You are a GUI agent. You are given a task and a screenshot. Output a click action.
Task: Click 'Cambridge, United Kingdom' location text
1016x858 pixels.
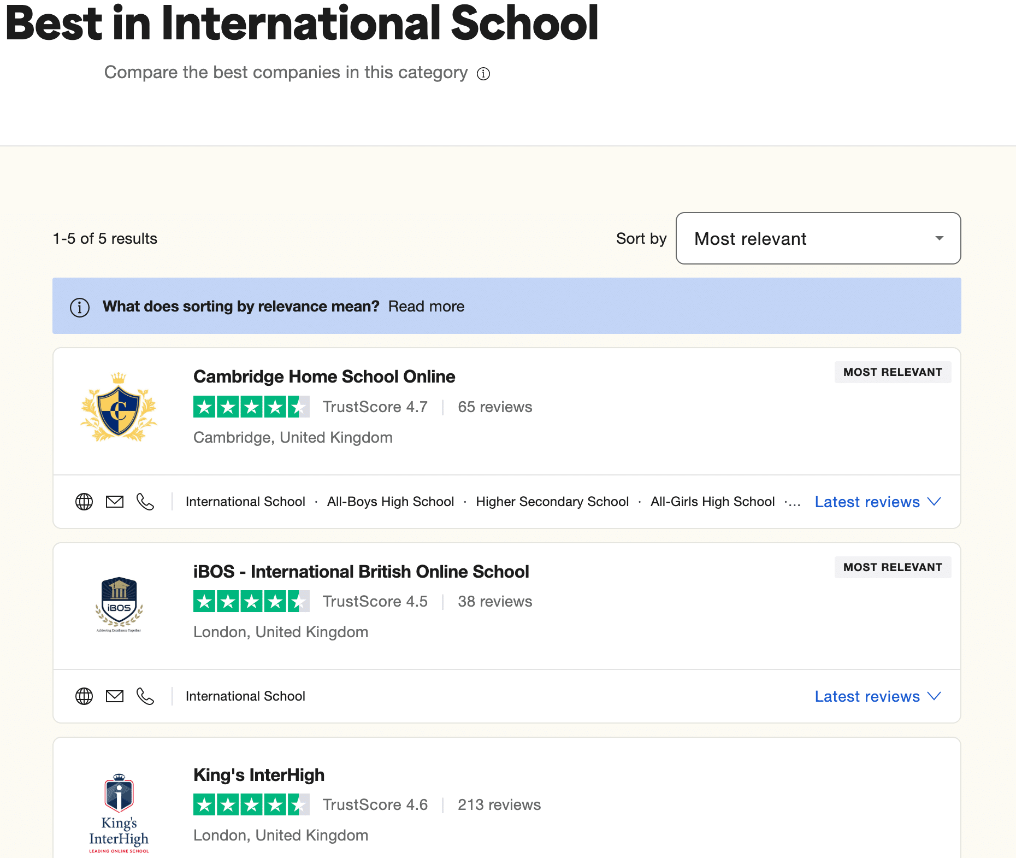293,438
